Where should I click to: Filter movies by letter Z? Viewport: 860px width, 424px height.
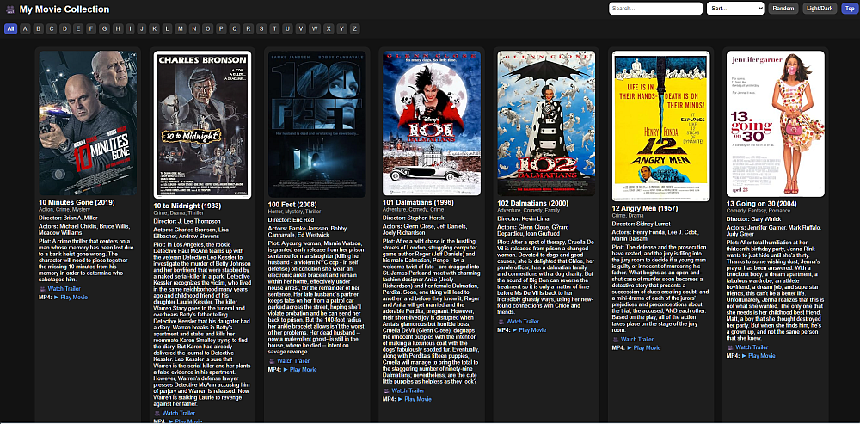354,29
